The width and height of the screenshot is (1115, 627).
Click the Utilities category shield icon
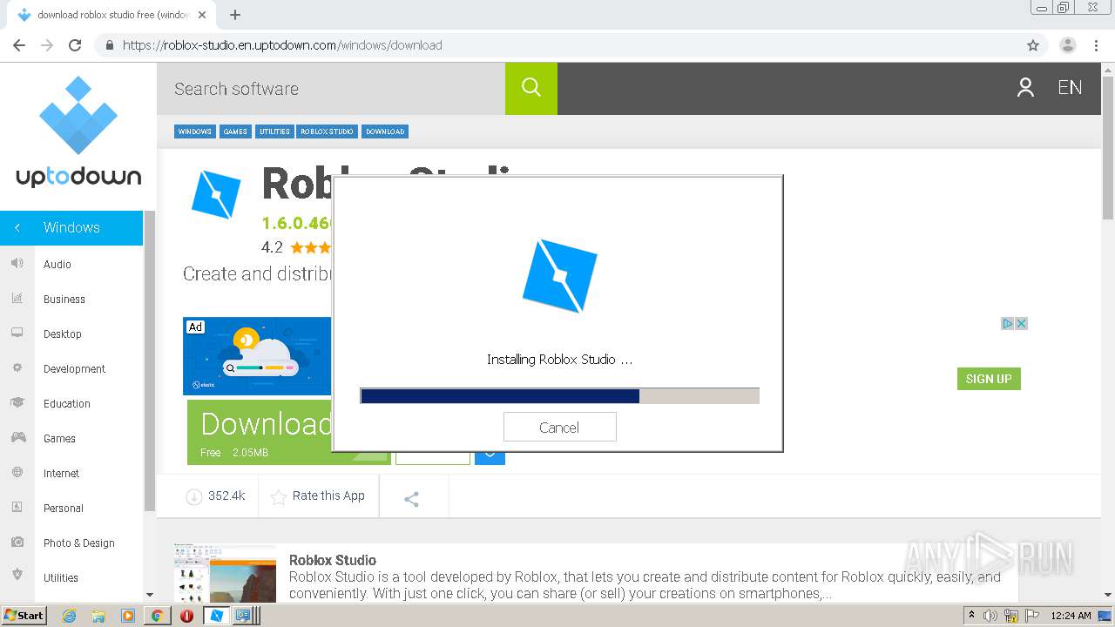click(x=17, y=575)
